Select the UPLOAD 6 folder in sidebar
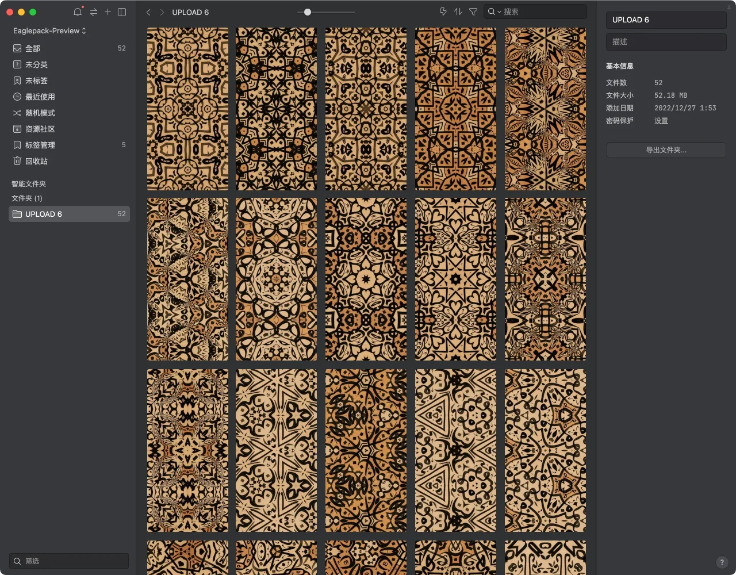 [x=69, y=214]
